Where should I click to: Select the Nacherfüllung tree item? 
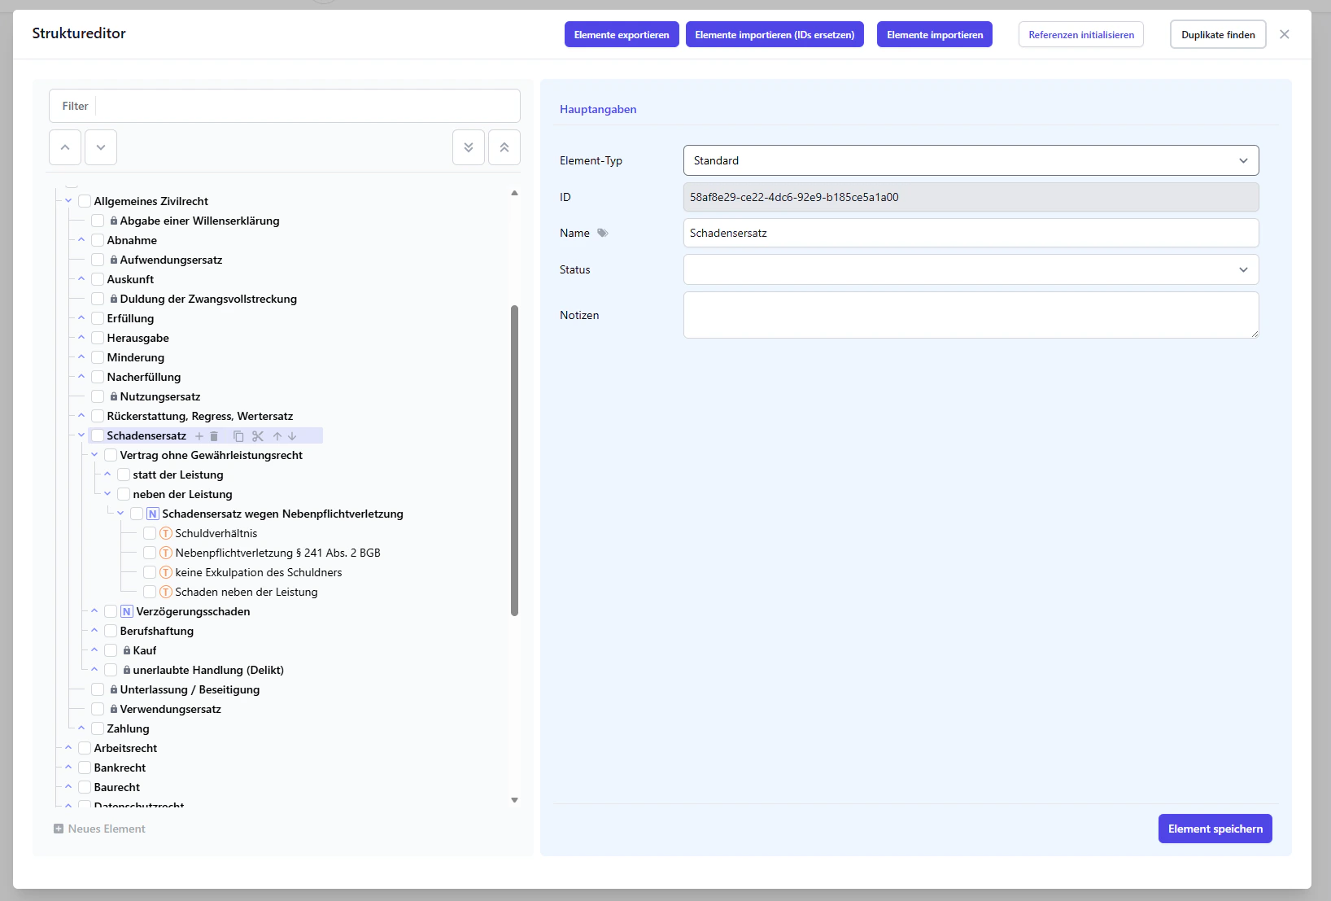point(144,377)
